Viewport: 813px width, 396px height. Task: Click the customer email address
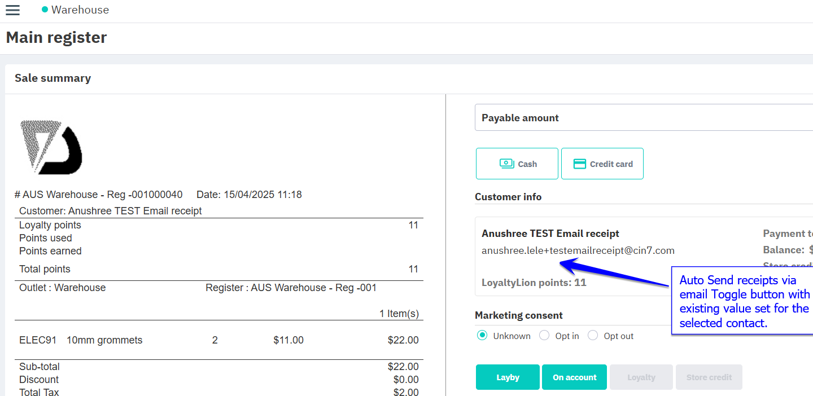[578, 250]
